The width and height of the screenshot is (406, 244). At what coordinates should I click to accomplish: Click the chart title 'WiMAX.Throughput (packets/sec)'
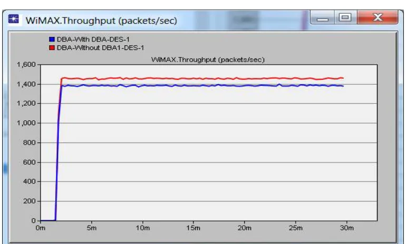click(208, 59)
